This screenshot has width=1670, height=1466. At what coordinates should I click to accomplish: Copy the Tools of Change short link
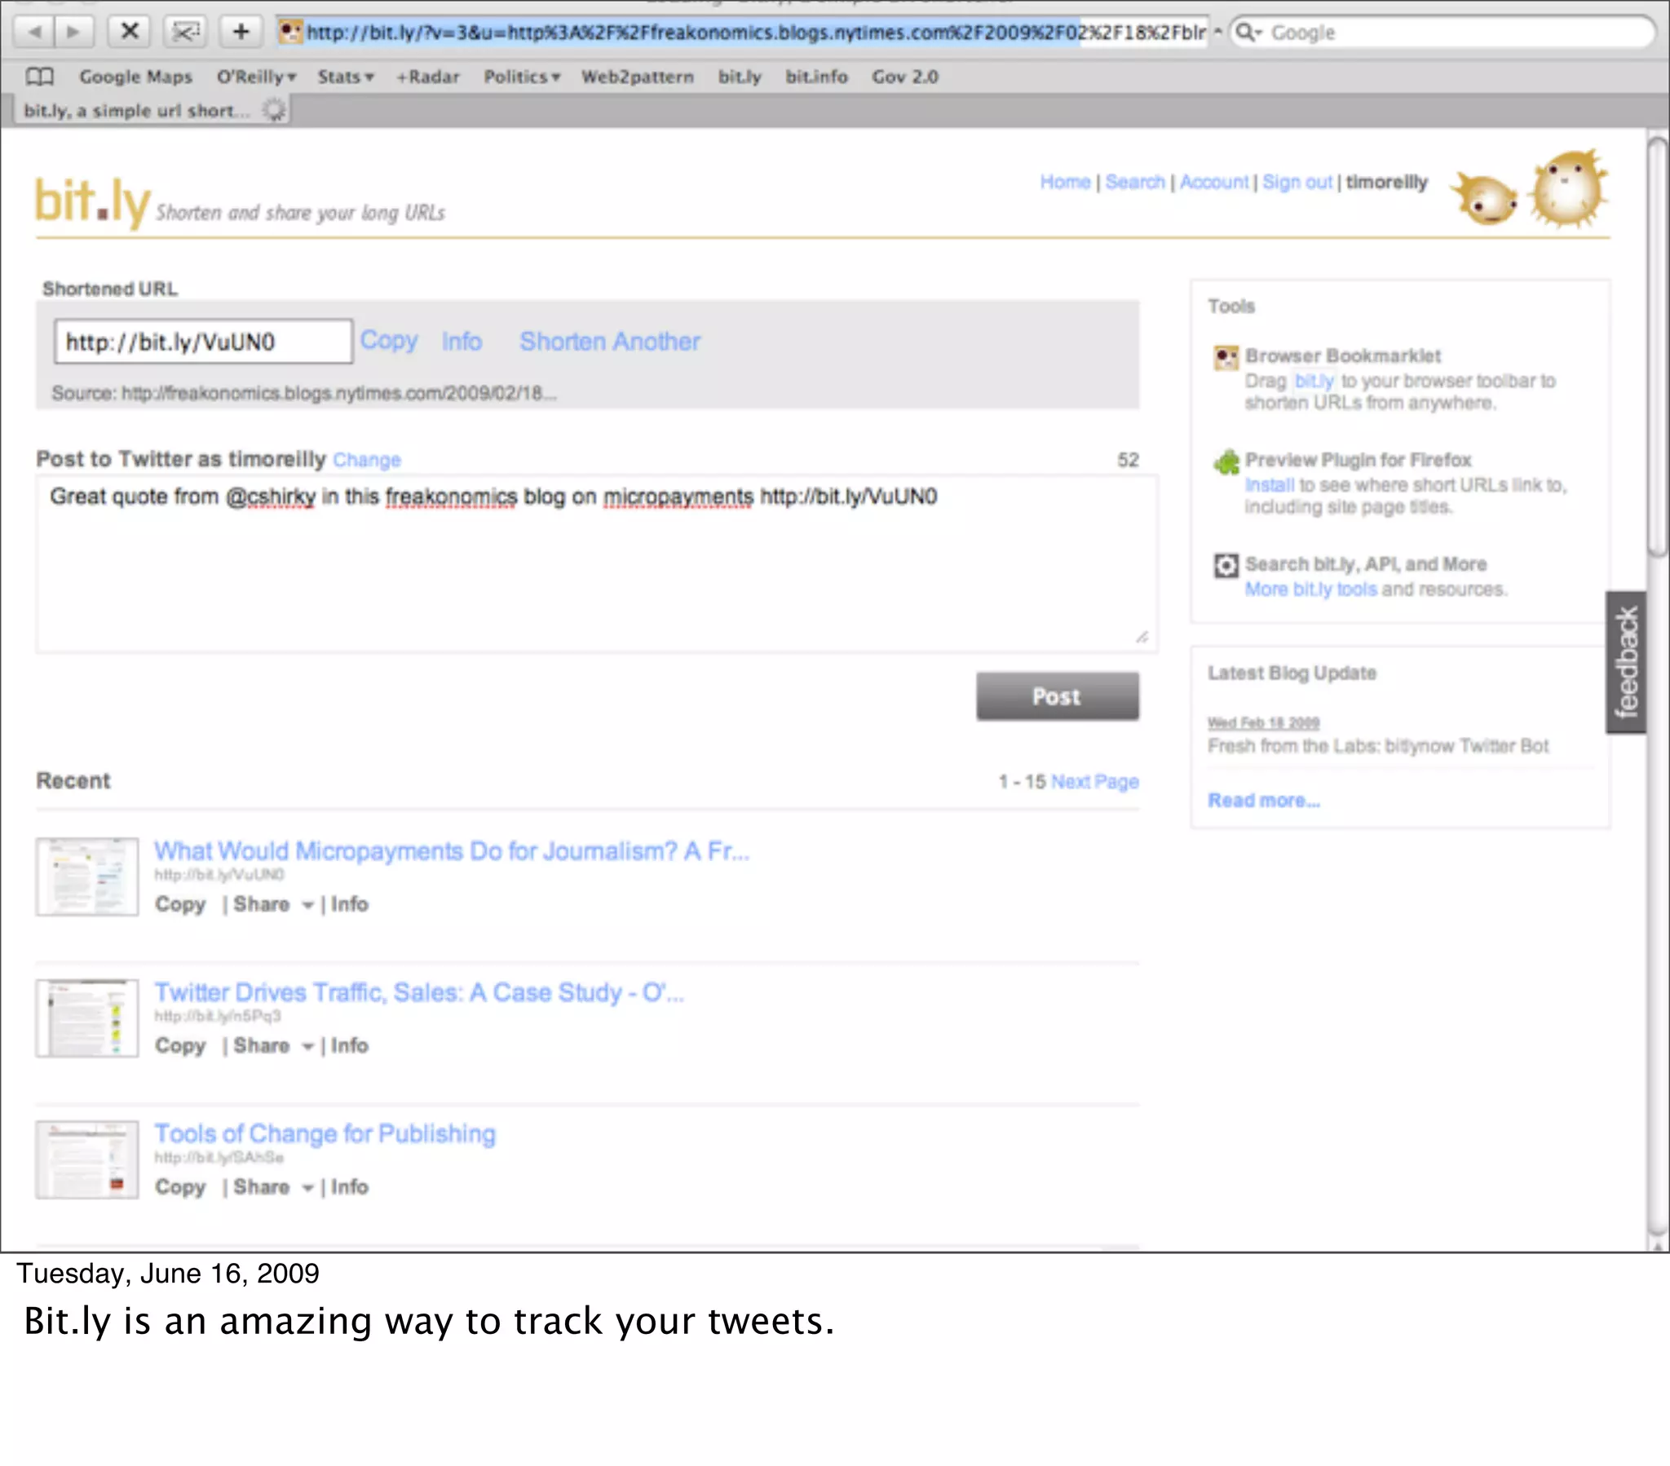coord(180,1186)
